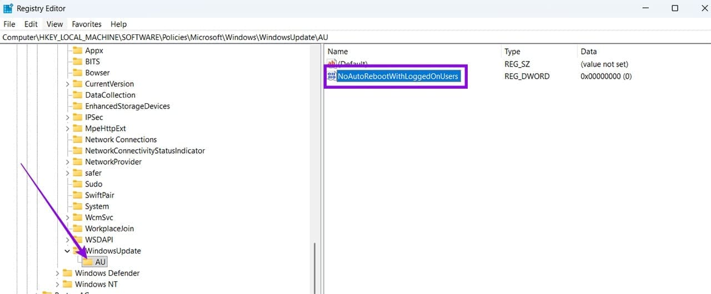Expand the safer key
This screenshot has height=294, width=711.
click(67, 173)
